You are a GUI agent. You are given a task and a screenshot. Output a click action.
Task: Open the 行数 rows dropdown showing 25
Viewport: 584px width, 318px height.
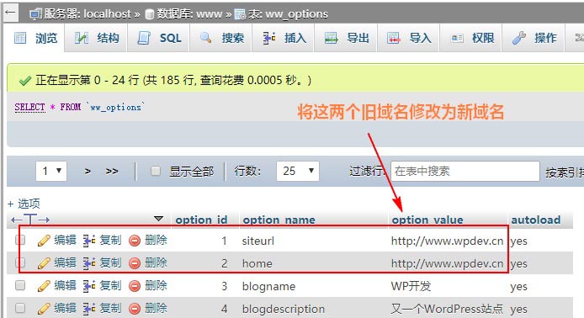tap(298, 171)
